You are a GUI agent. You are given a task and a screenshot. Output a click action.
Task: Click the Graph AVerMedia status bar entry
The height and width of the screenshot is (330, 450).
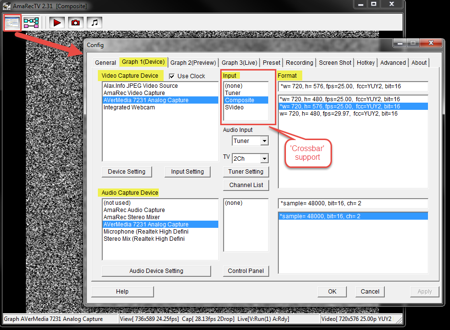click(60, 319)
